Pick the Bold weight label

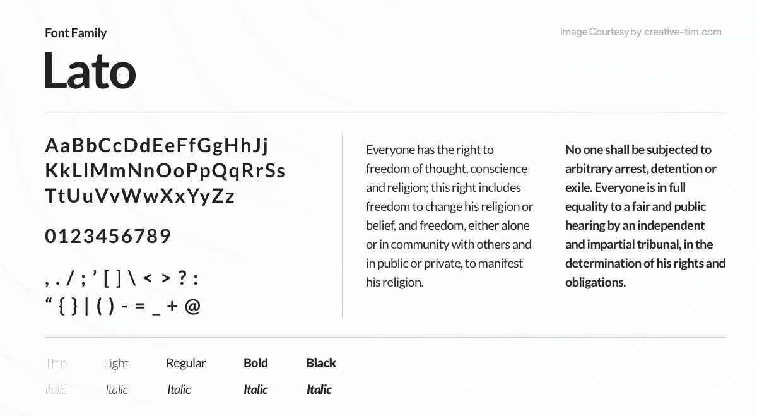pyautogui.click(x=255, y=363)
